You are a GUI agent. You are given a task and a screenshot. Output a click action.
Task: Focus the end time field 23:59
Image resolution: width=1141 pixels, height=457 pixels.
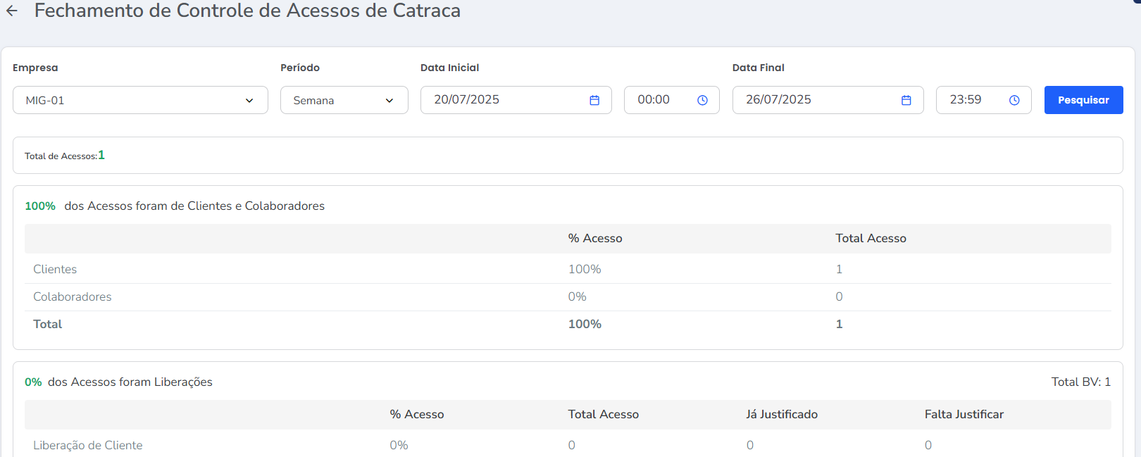pyautogui.click(x=984, y=100)
